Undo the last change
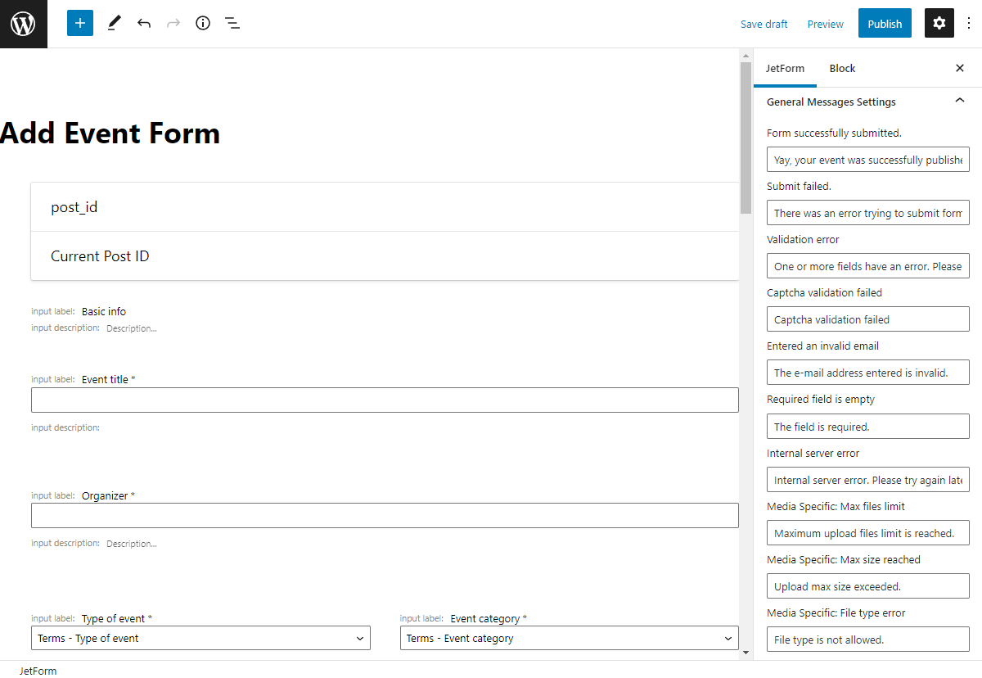The image size is (982, 678). click(144, 23)
